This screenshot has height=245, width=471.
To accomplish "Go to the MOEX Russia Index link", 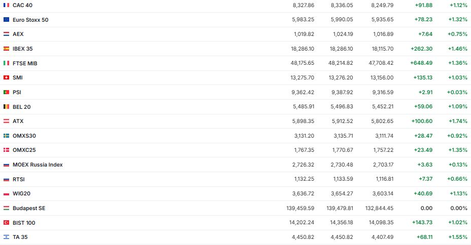I will click(x=38, y=165).
